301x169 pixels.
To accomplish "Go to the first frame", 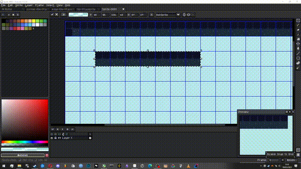I will pos(53,130).
